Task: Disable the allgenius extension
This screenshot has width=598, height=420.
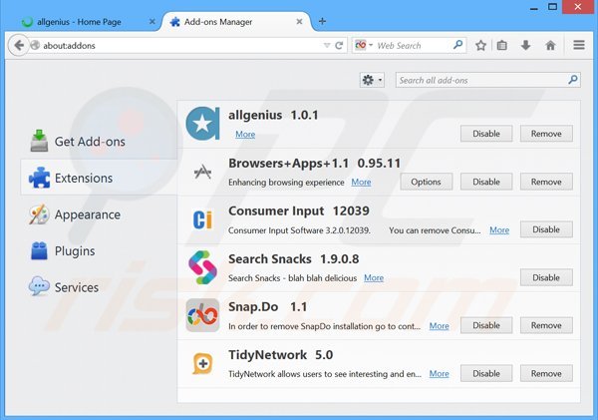Action: pyautogui.click(x=486, y=134)
